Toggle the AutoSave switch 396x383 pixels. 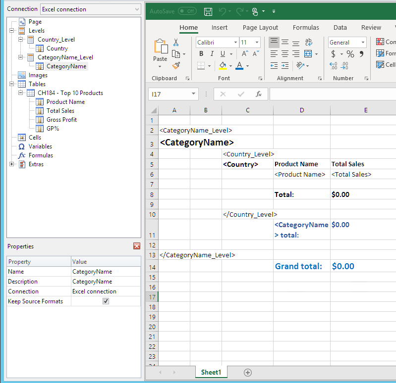187,11
